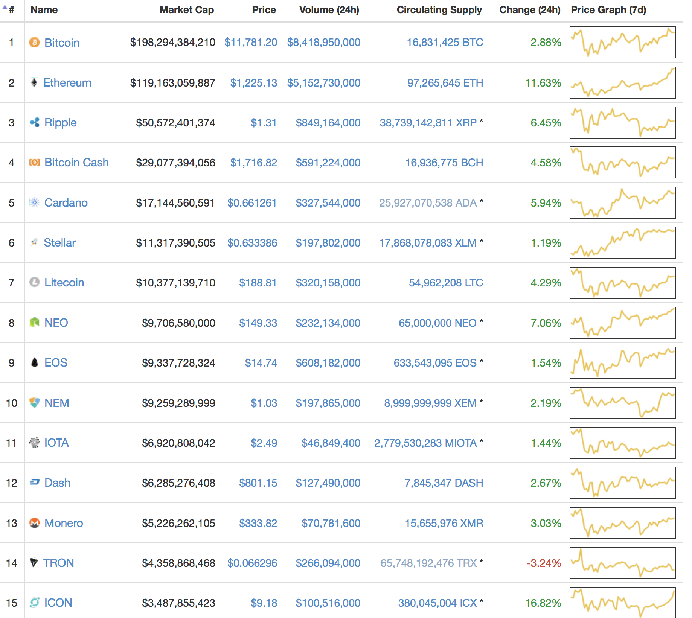Click the Price Graph (7d) header
Viewport: 692px width, 618px height.
point(608,10)
